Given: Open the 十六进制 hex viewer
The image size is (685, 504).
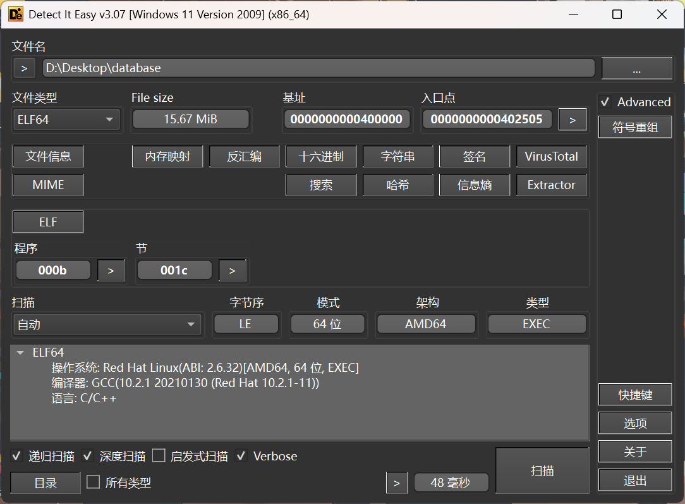Looking at the screenshot, I should pos(321,157).
